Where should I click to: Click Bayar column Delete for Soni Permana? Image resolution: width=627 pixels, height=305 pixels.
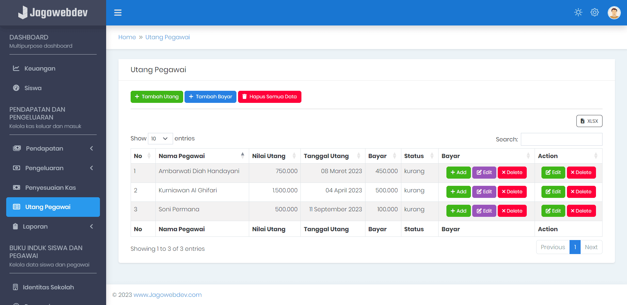(512, 211)
